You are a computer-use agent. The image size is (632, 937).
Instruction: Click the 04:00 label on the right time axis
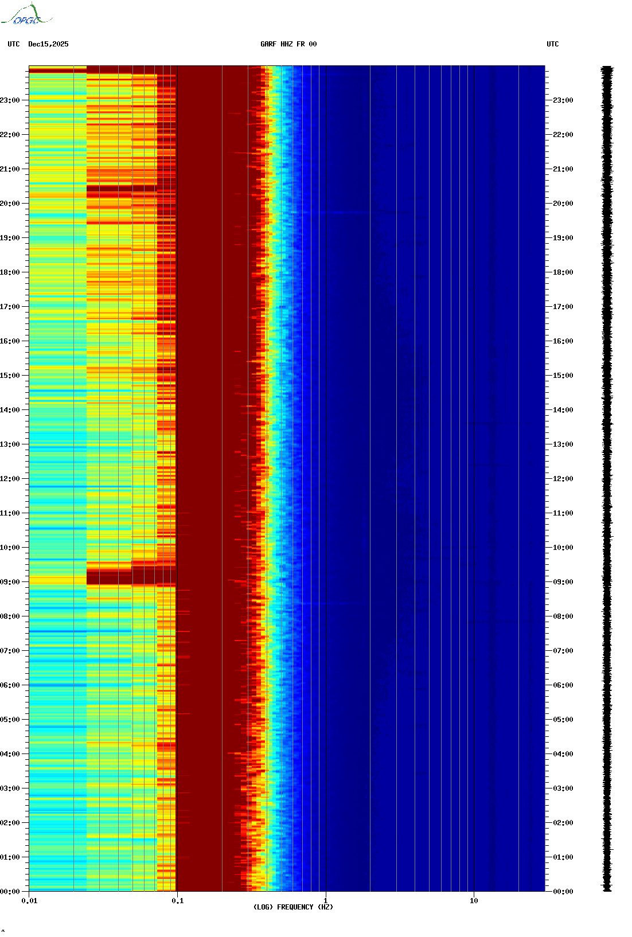point(563,754)
